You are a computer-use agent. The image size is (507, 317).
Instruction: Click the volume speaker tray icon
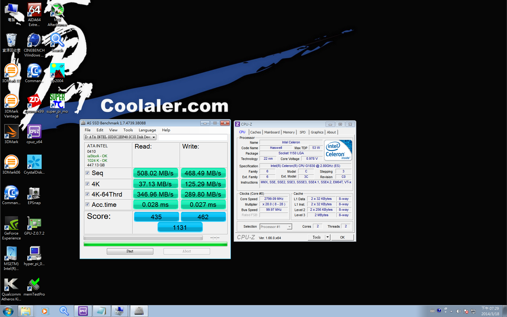point(458,311)
